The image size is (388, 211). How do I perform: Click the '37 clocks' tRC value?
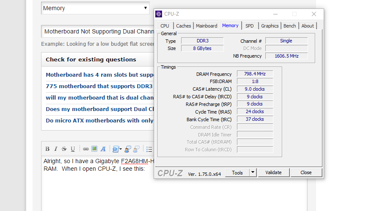tap(255, 119)
